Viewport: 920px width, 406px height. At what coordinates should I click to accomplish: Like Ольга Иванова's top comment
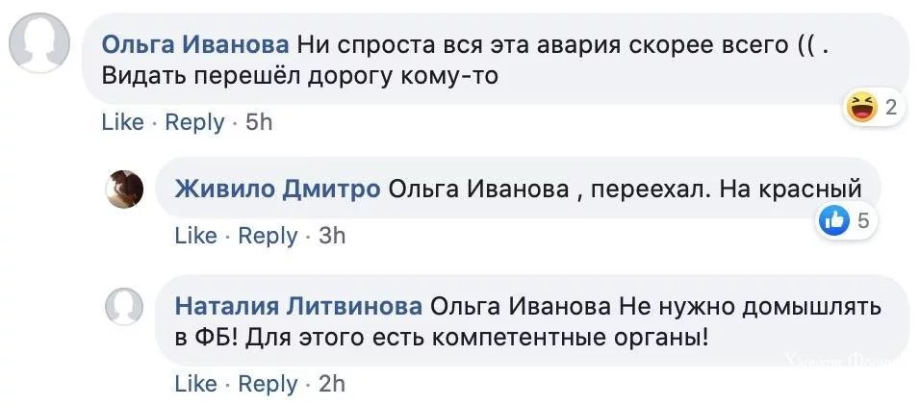click(x=122, y=122)
